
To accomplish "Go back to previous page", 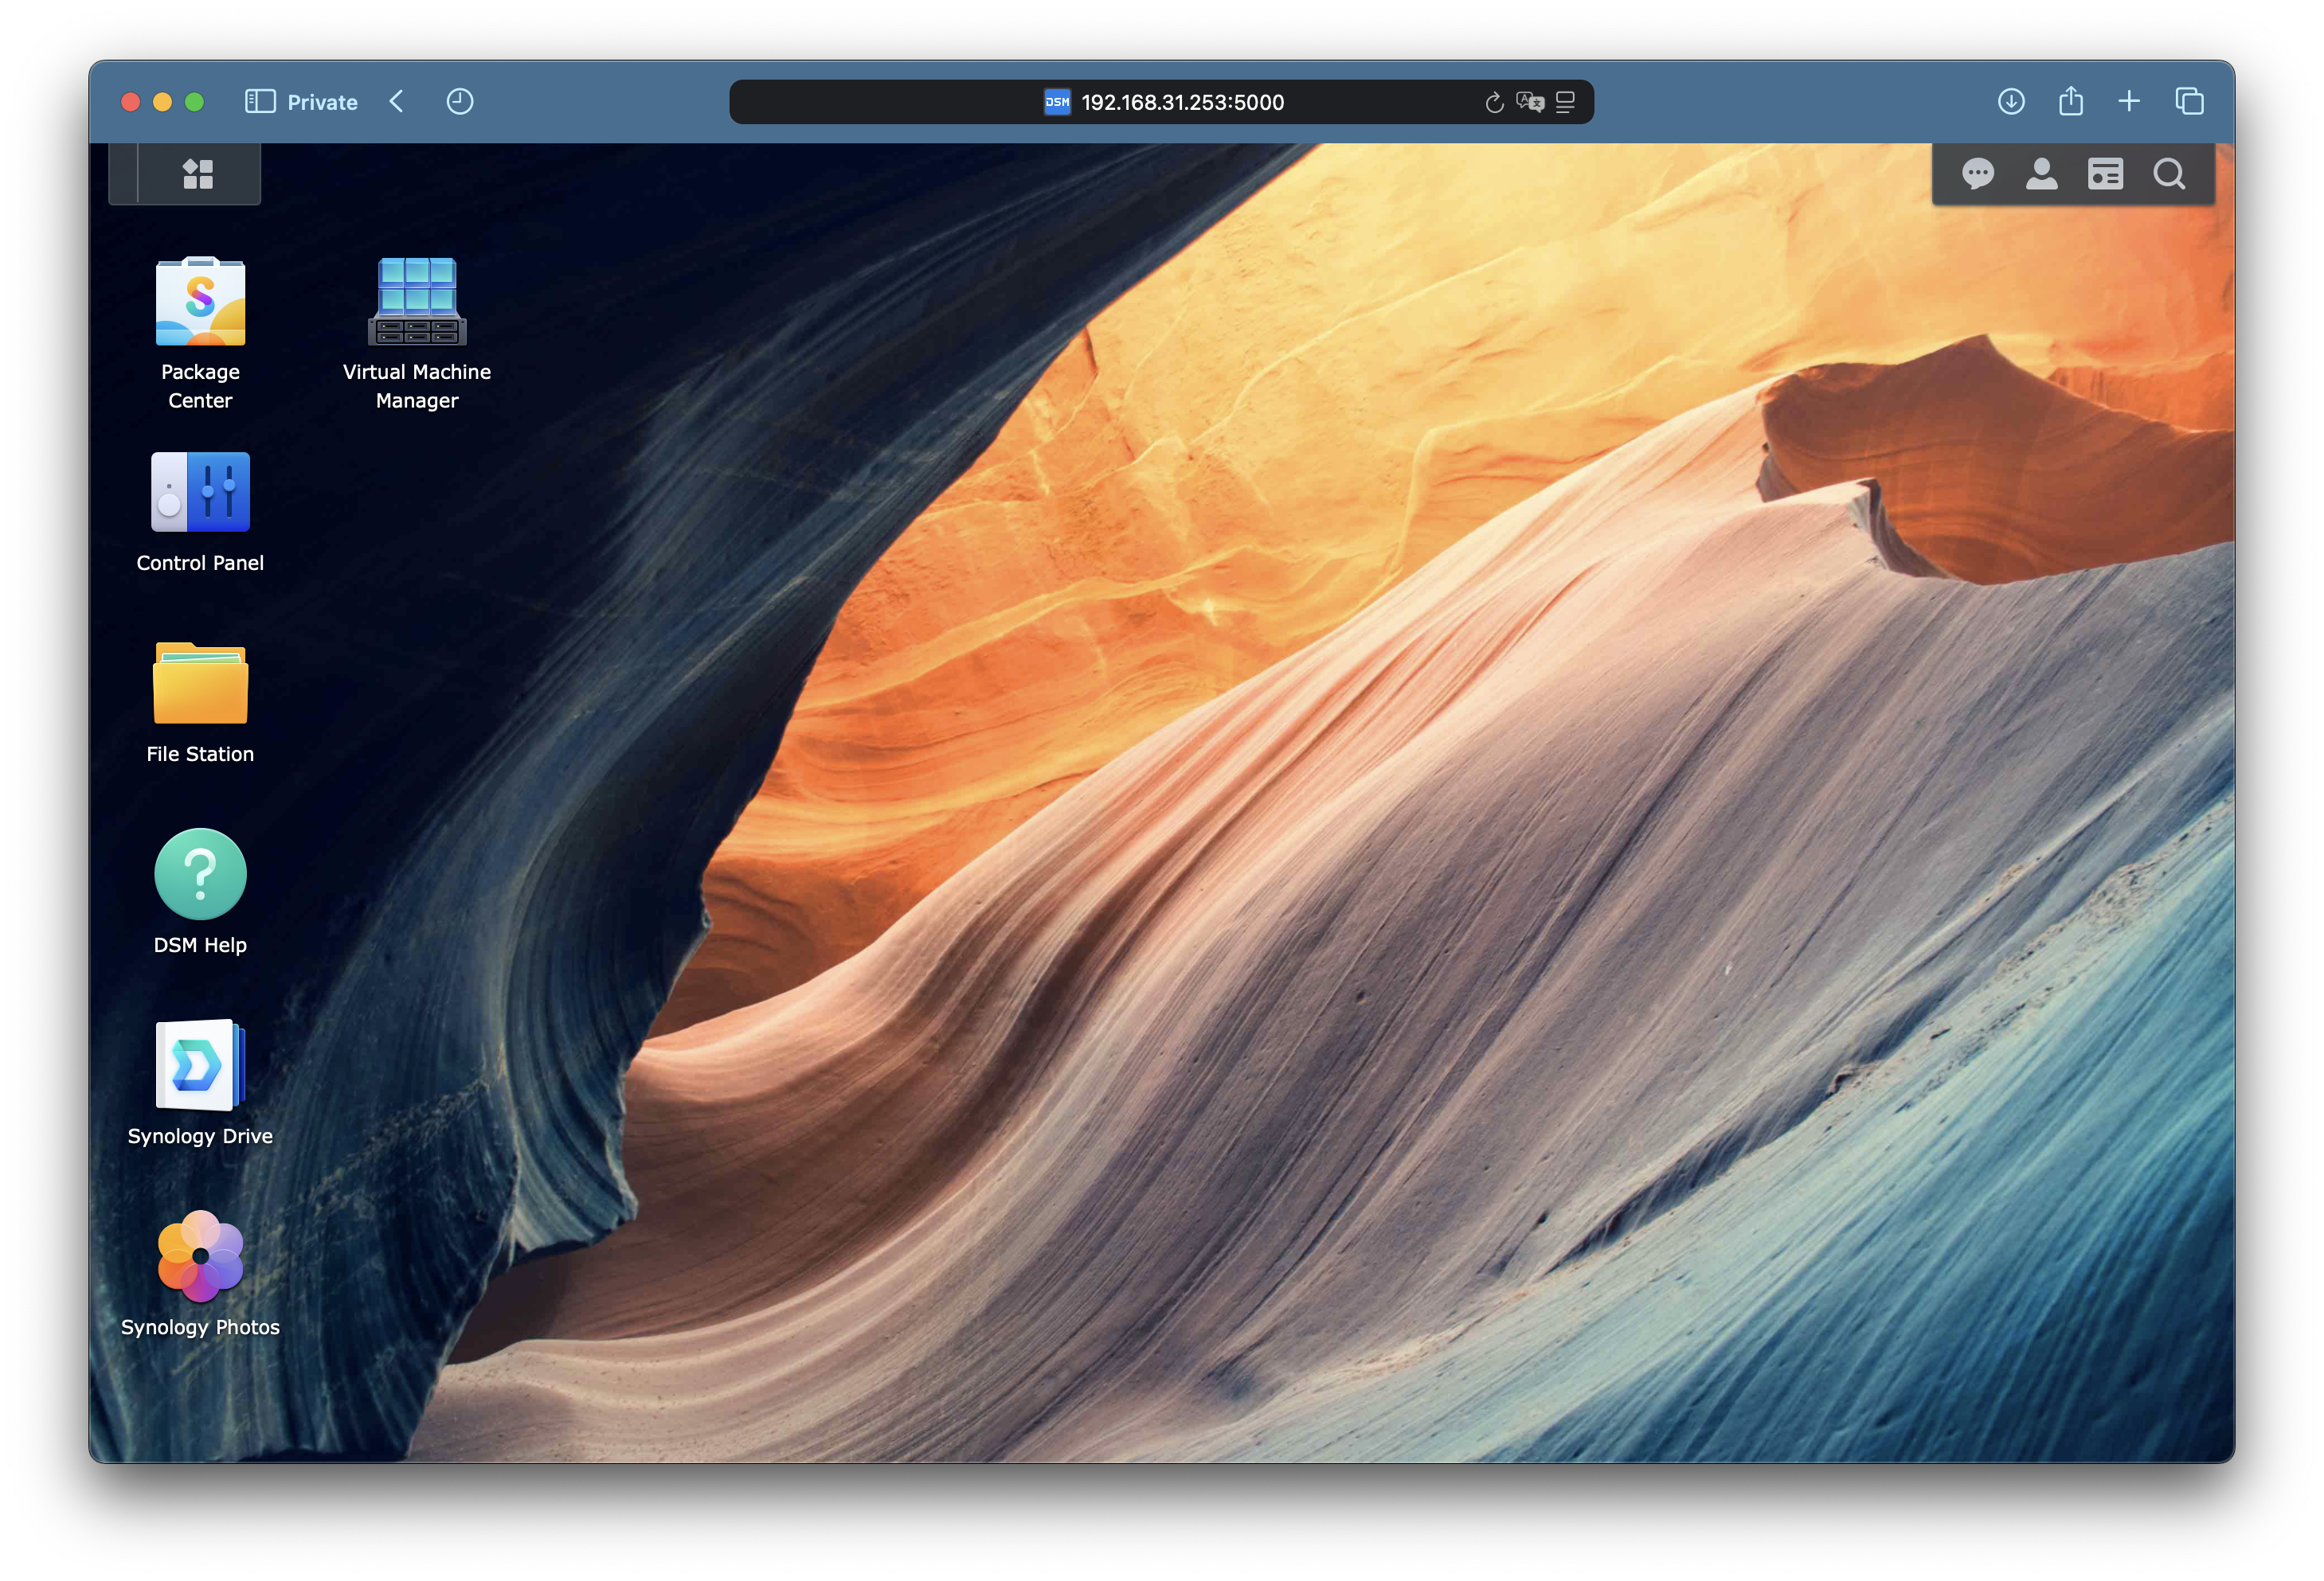I will 397,102.
